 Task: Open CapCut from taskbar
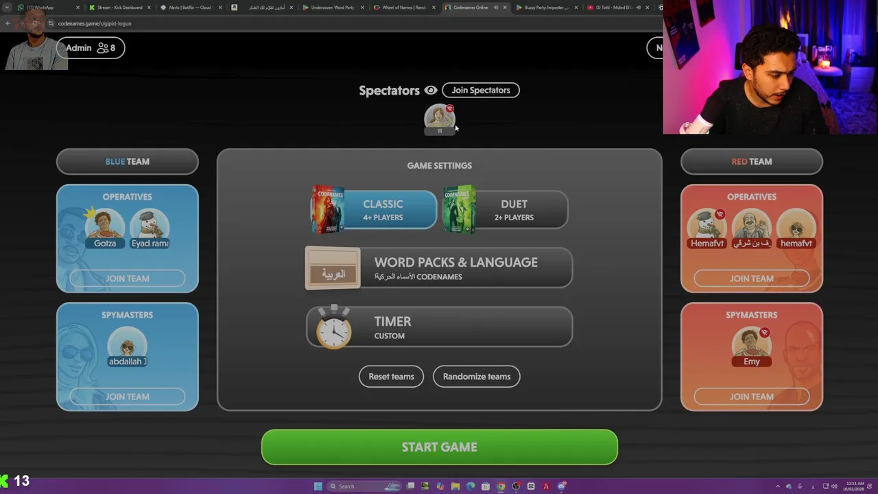point(531,486)
